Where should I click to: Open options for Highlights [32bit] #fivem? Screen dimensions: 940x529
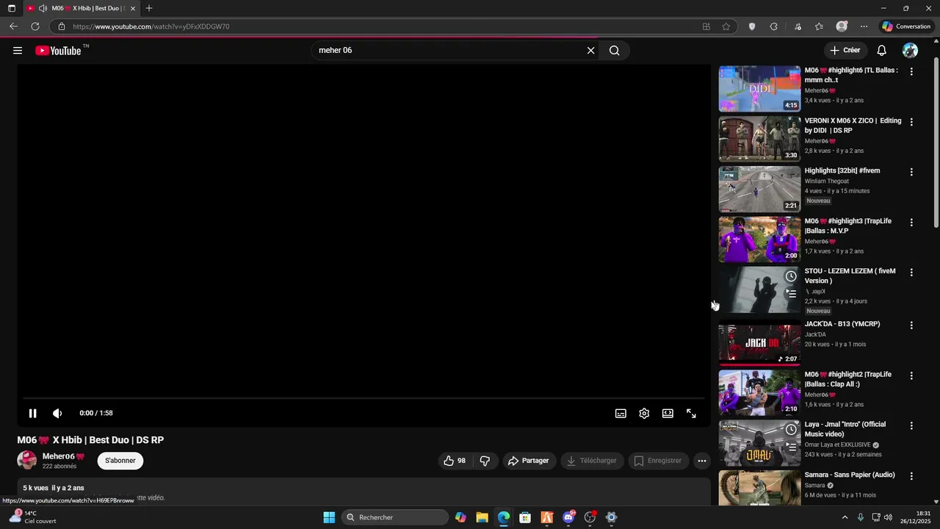coord(911,172)
